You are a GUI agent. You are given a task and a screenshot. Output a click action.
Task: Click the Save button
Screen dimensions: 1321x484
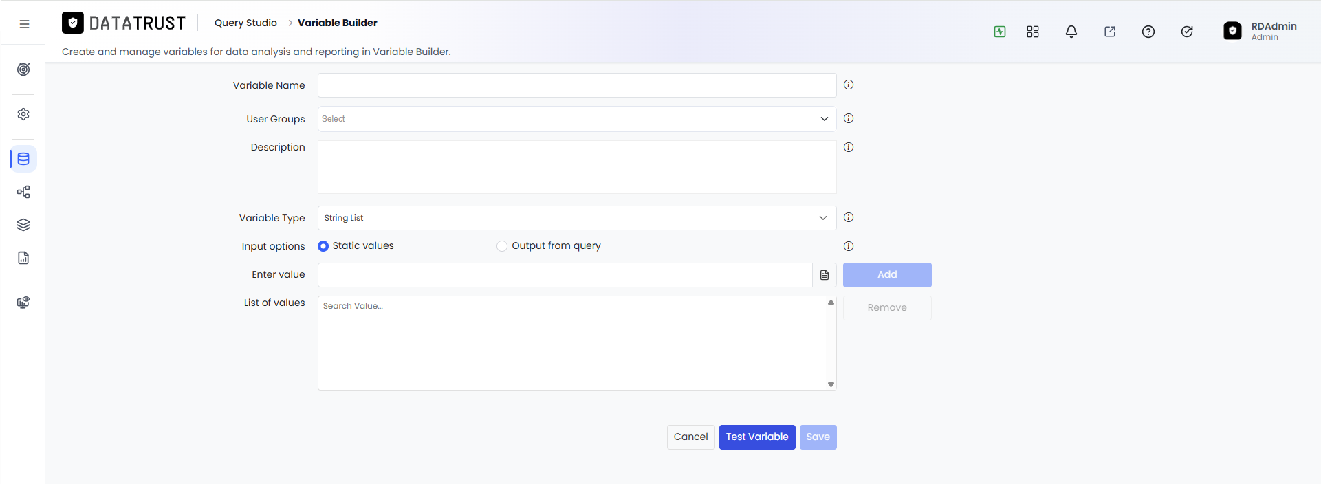tap(818, 437)
